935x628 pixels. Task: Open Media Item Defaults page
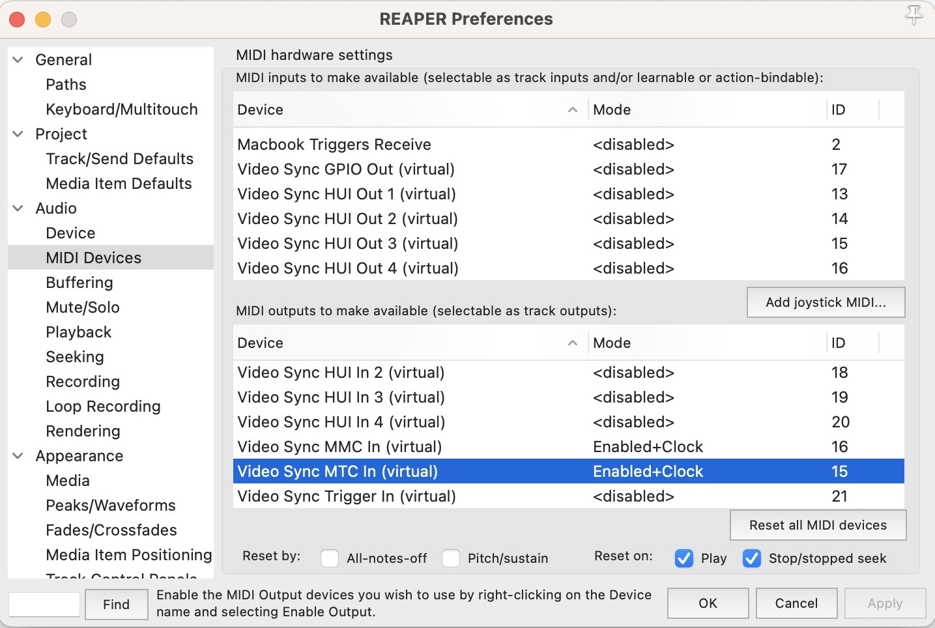[119, 184]
